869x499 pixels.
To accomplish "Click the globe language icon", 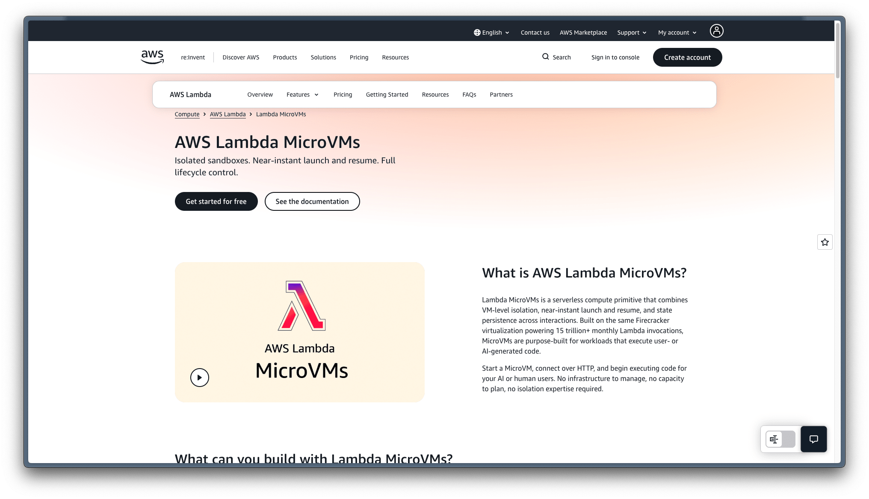I will click(x=477, y=32).
